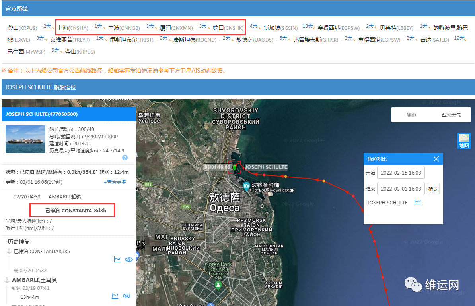Click 厦门(CNXMN) port in route

tap(176, 28)
